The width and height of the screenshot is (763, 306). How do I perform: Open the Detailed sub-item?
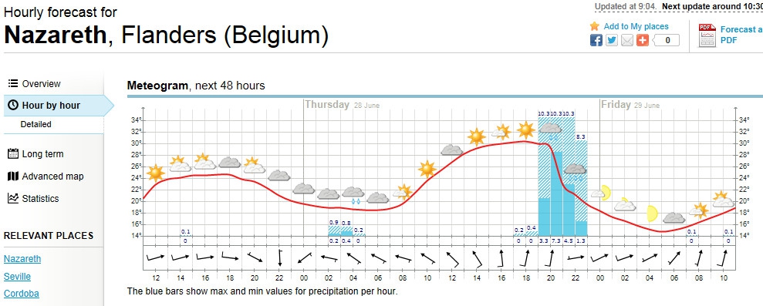[35, 125]
